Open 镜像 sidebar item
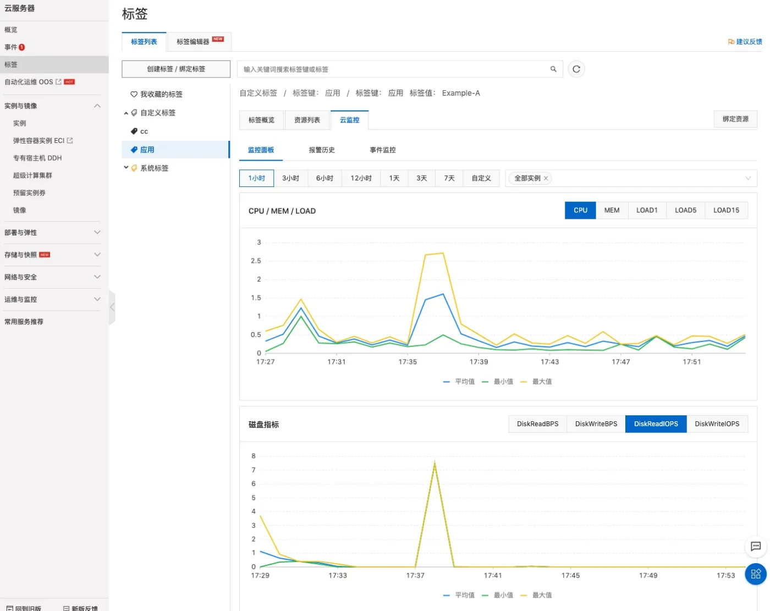The image size is (770, 611). click(20, 210)
